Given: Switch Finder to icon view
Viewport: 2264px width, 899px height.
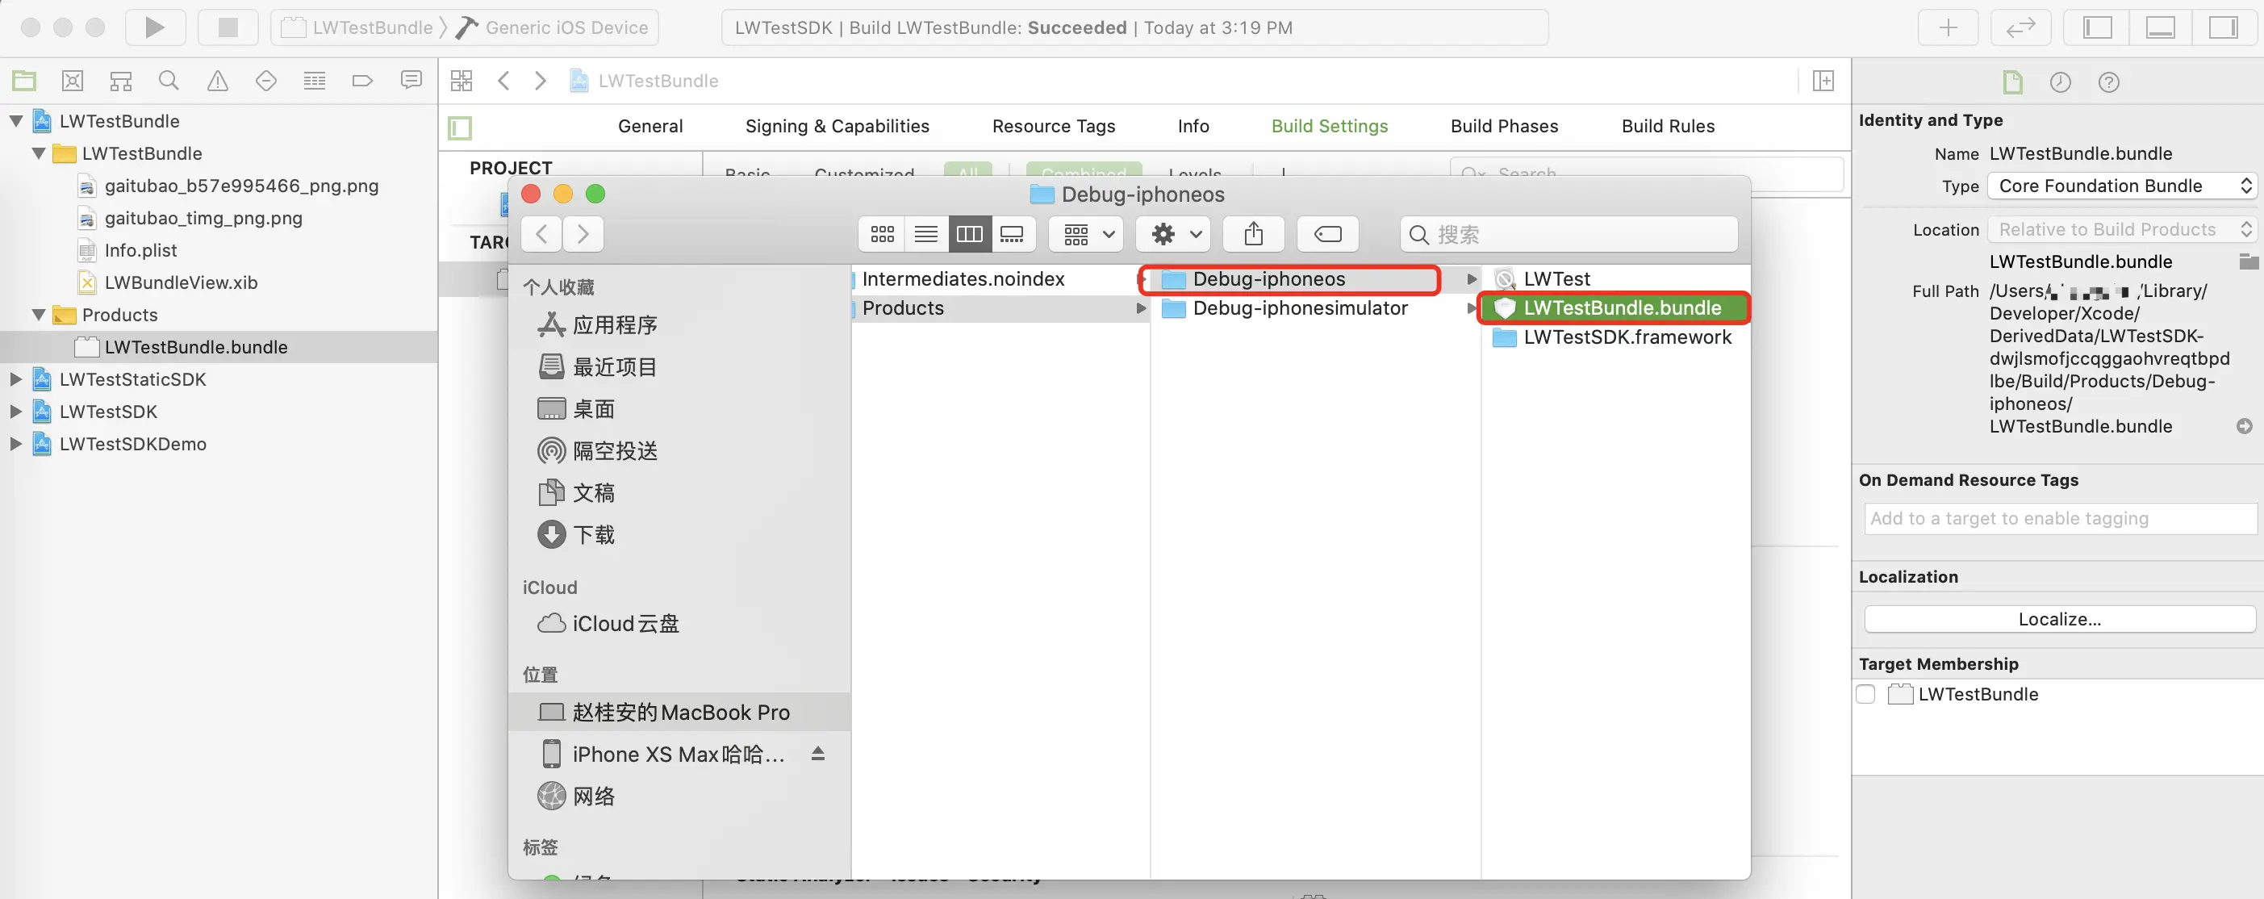Looking at the screenshot, I should pyautogui.click(x=882, y=234).
